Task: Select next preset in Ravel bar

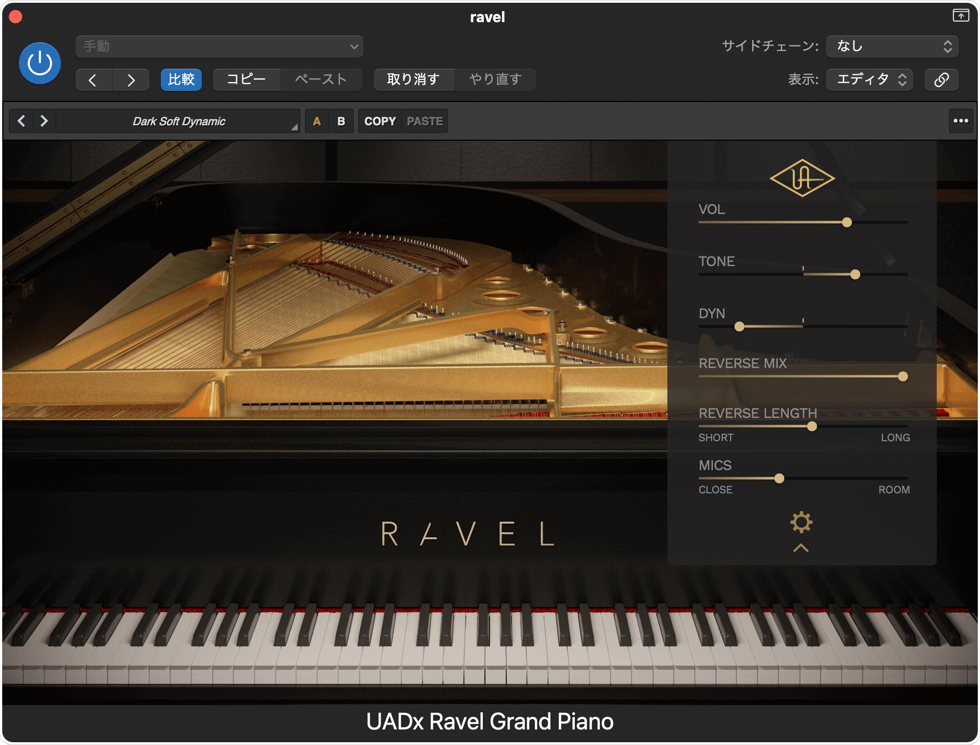Action: click(x=44, y=121)
